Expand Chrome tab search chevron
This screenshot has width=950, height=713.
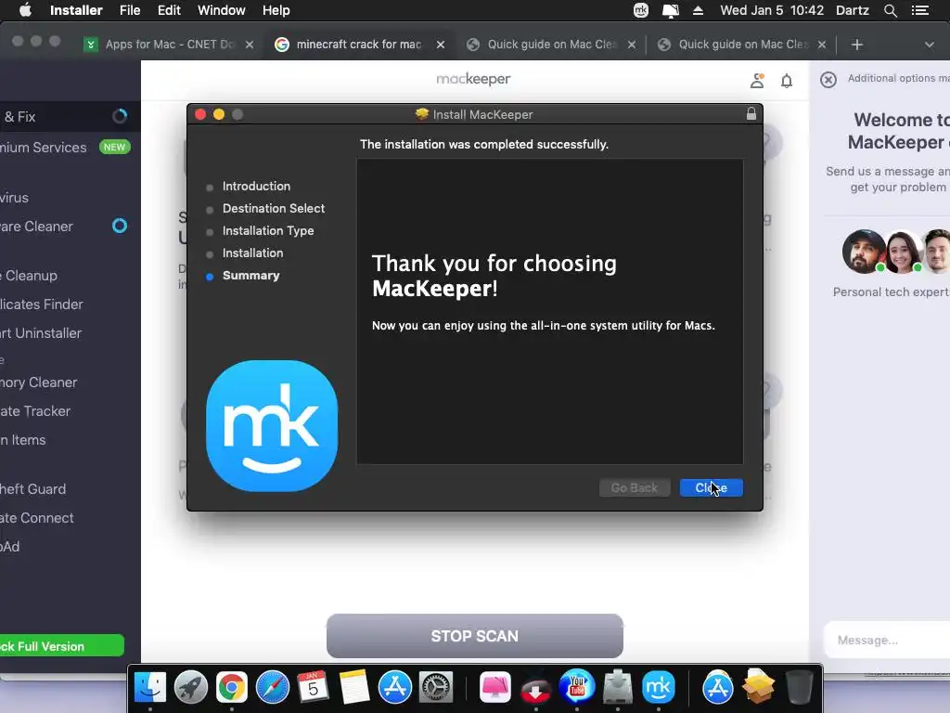pos(929,45)
